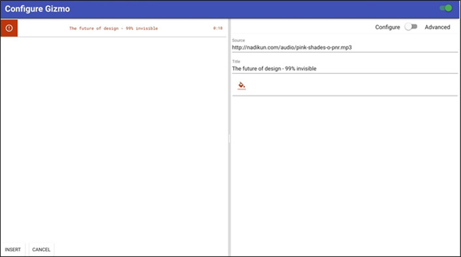Switch the Configure/Advanced toggle
This screenshot has height=257, width=461.
(411, 27)
